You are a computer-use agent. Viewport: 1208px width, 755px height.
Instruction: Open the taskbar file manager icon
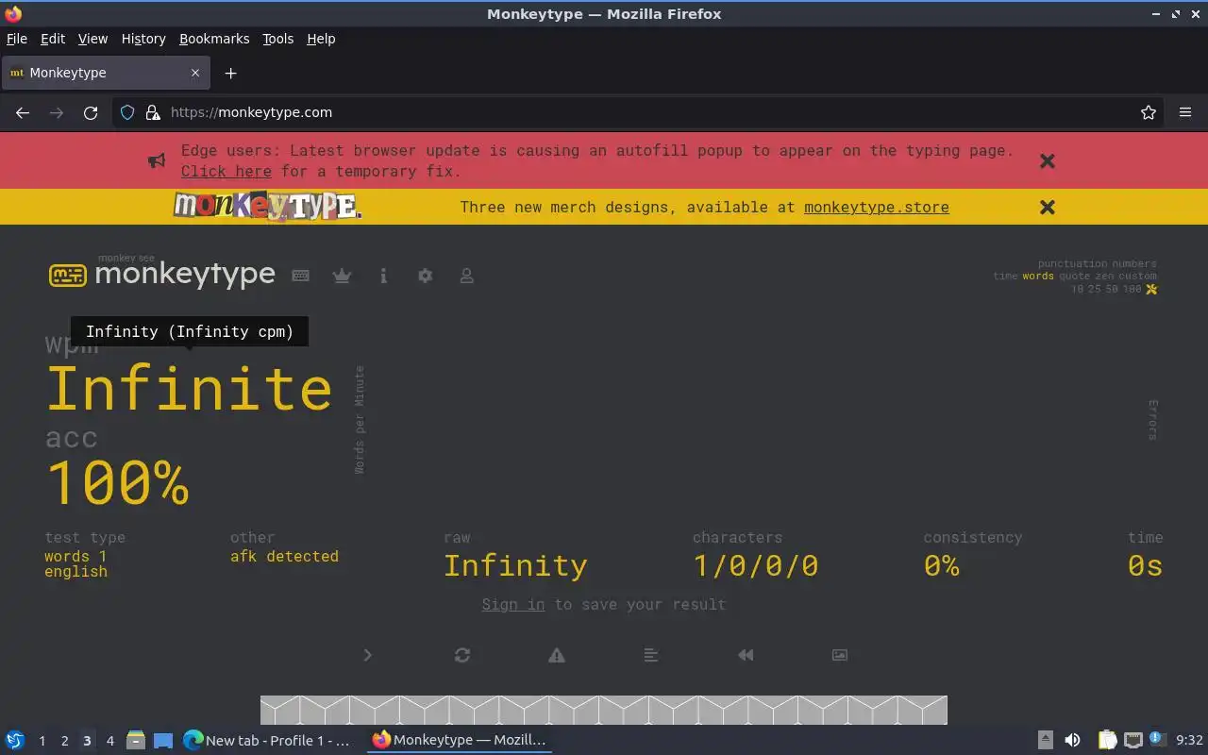coord(136,741)
